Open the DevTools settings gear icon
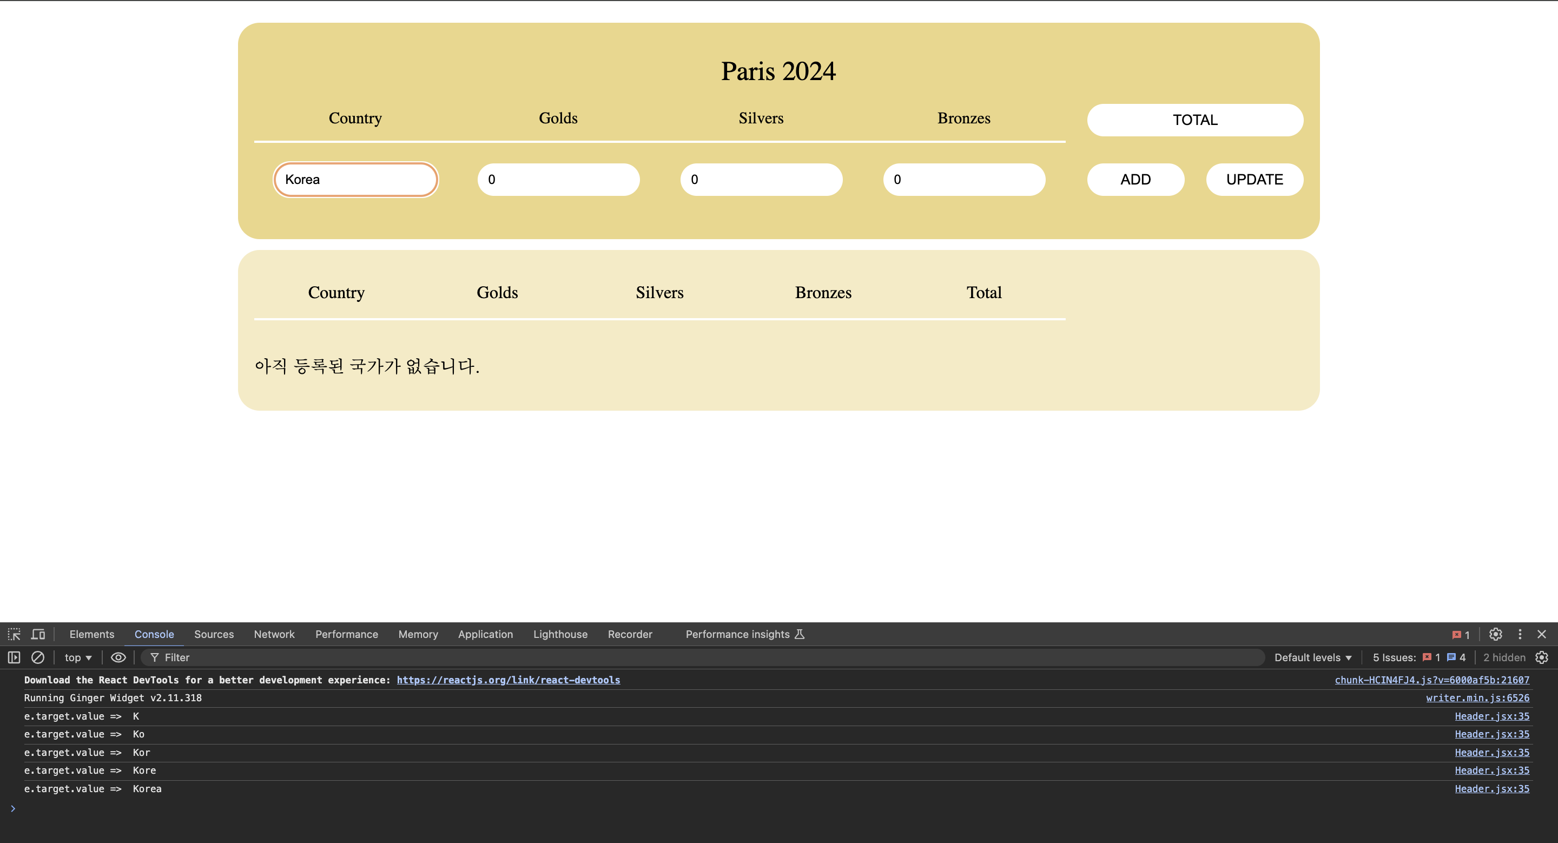Screen dimensions: 1558x843 tap(1495, 634)
